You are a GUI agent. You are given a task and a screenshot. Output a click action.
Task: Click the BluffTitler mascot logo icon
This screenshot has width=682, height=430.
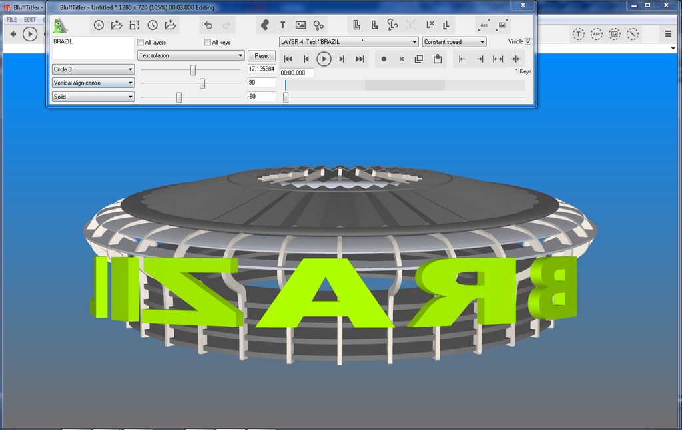tap(60, 26)
